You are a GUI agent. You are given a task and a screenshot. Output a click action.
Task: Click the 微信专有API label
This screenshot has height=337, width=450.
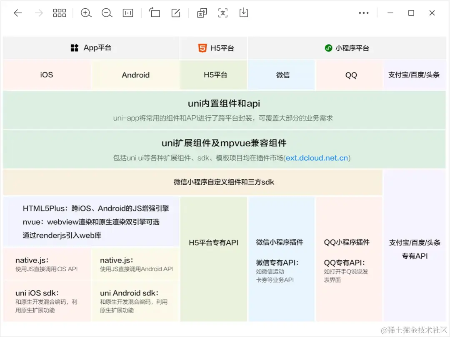277,263
